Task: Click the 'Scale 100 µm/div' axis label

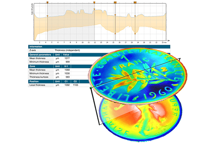Action: (32, 9)
